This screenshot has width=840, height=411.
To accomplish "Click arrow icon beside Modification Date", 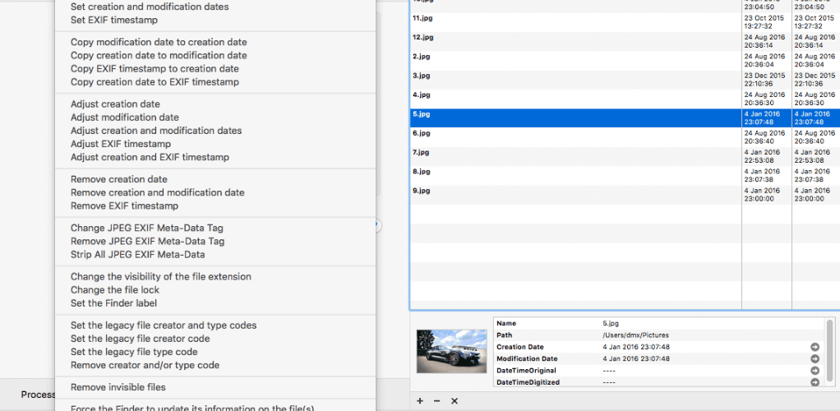I will tap(815, 359).
